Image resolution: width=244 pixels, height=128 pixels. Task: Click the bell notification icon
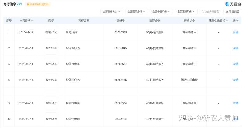point(28,4)
